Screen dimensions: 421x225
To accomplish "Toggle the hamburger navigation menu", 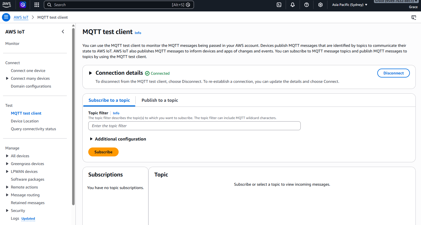I will point(6,17).
